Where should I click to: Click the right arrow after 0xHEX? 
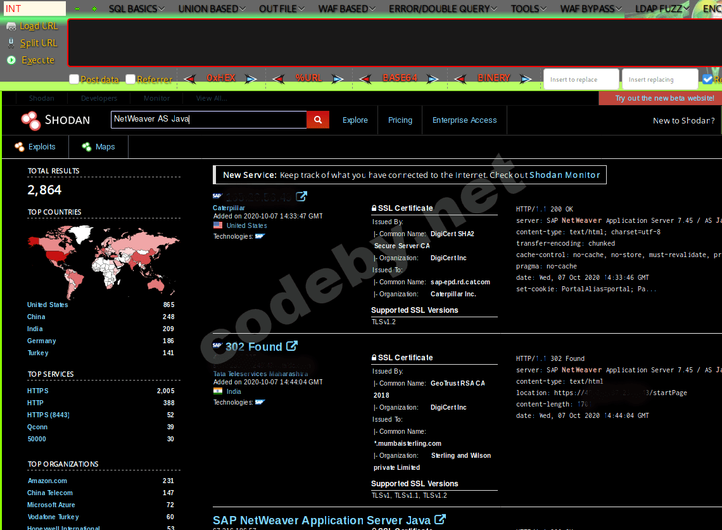coord(251,79)
